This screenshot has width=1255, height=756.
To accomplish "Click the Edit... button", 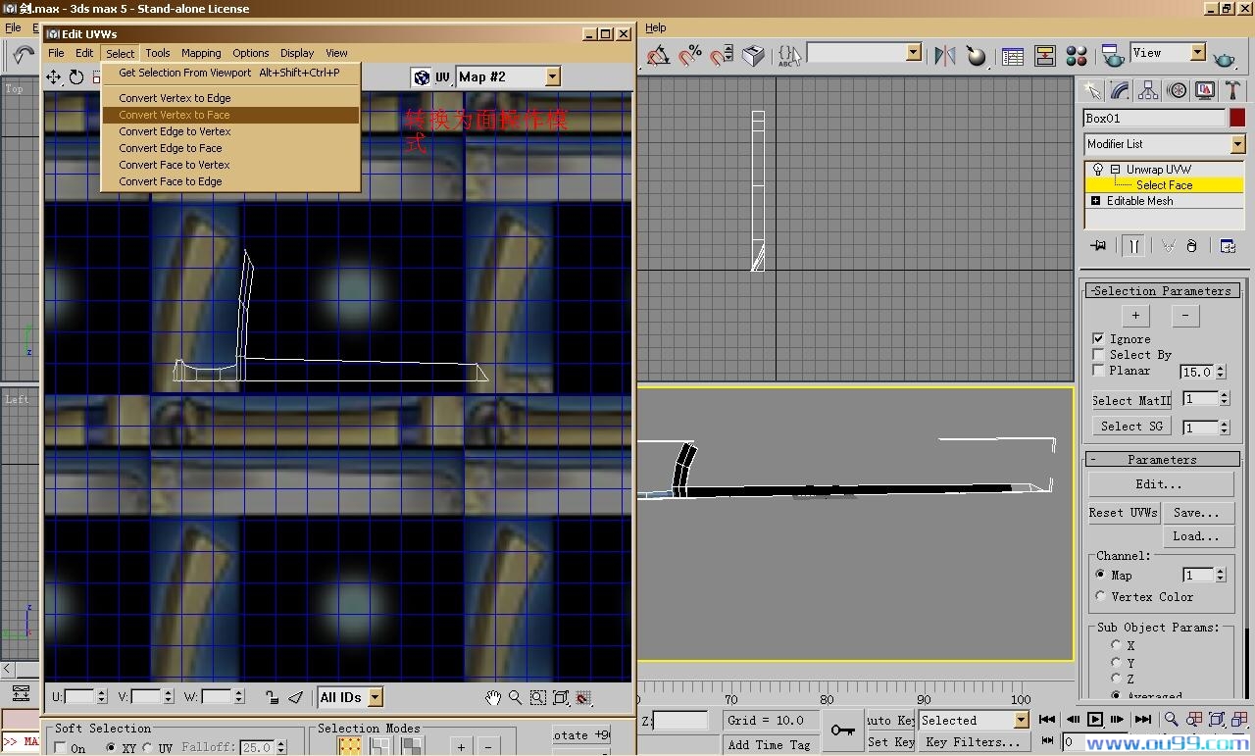I will point(1161,484).
